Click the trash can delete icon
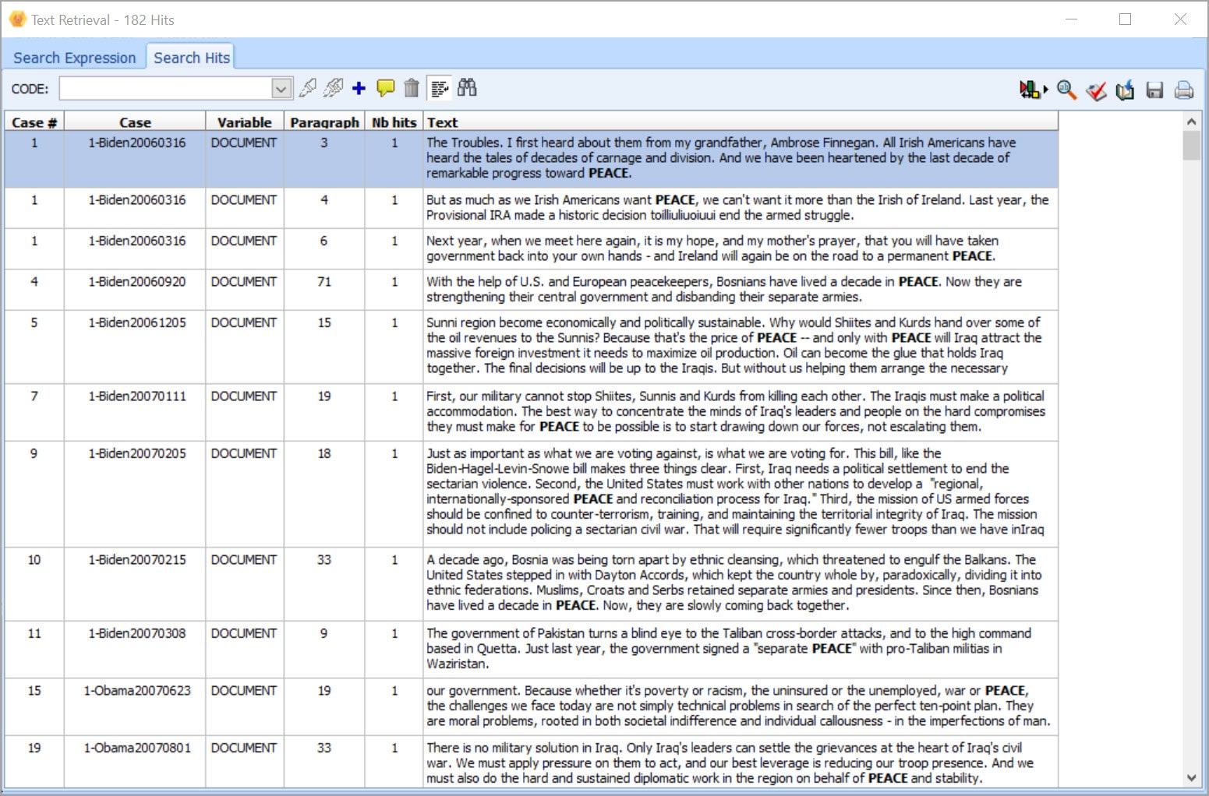 coord(412,88)
